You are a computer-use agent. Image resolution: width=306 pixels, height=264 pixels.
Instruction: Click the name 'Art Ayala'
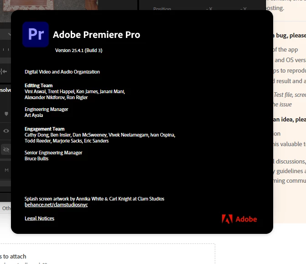pyautogui.click(x=34, y=115)
